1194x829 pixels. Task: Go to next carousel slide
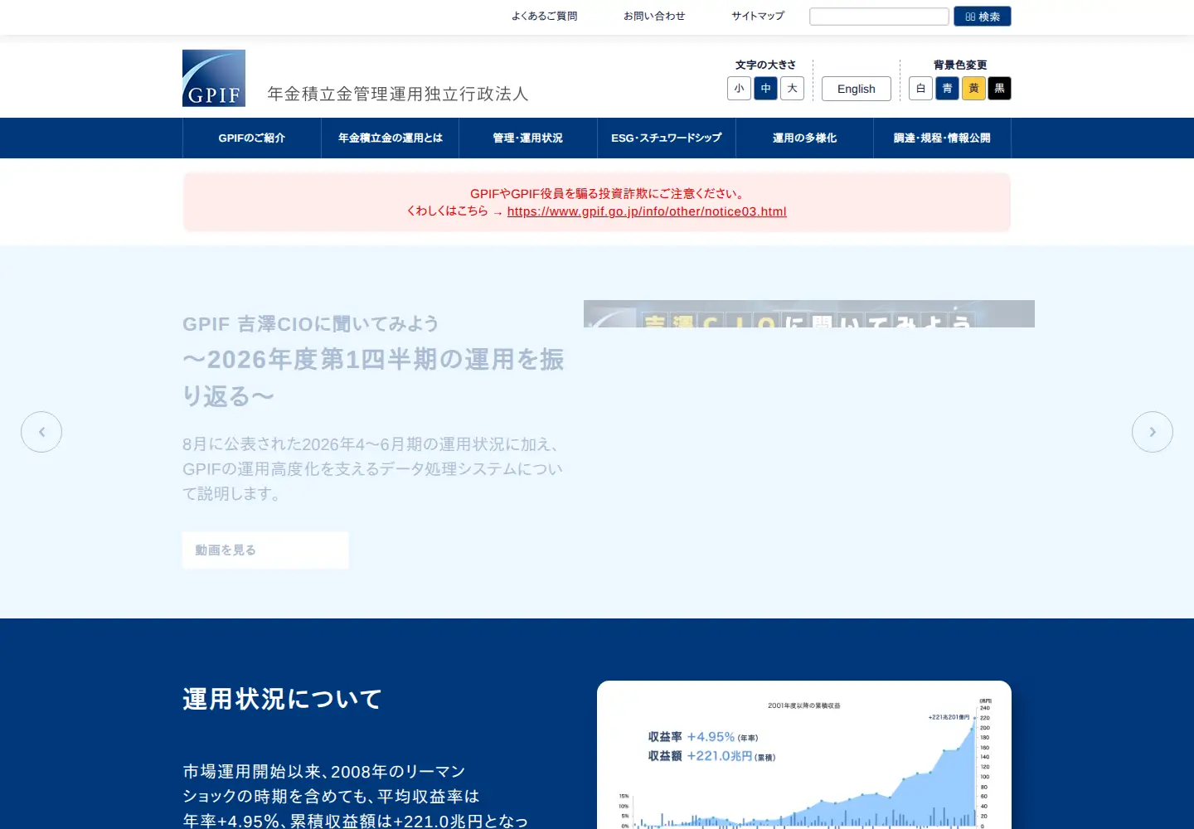click(x=1153, y=432)
